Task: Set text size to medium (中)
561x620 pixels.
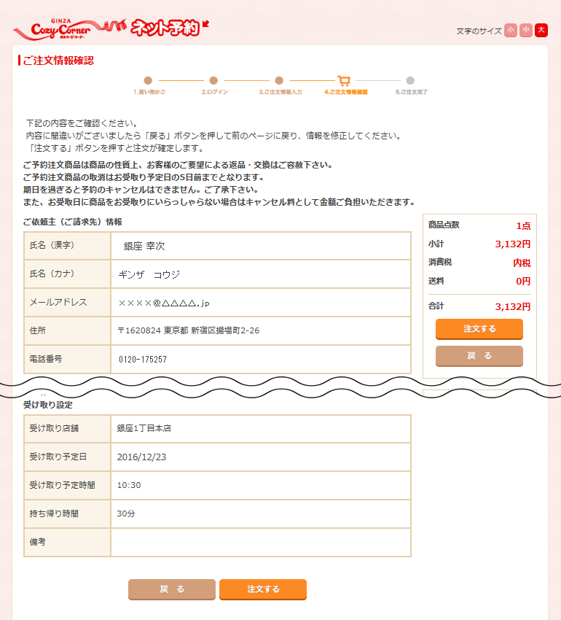Action: click(525, 30)
